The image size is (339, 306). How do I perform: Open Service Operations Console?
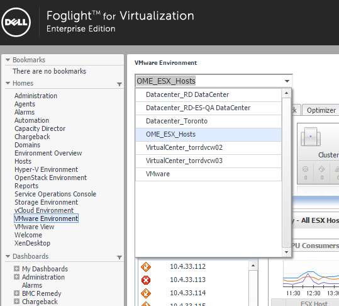coord(55,194)
